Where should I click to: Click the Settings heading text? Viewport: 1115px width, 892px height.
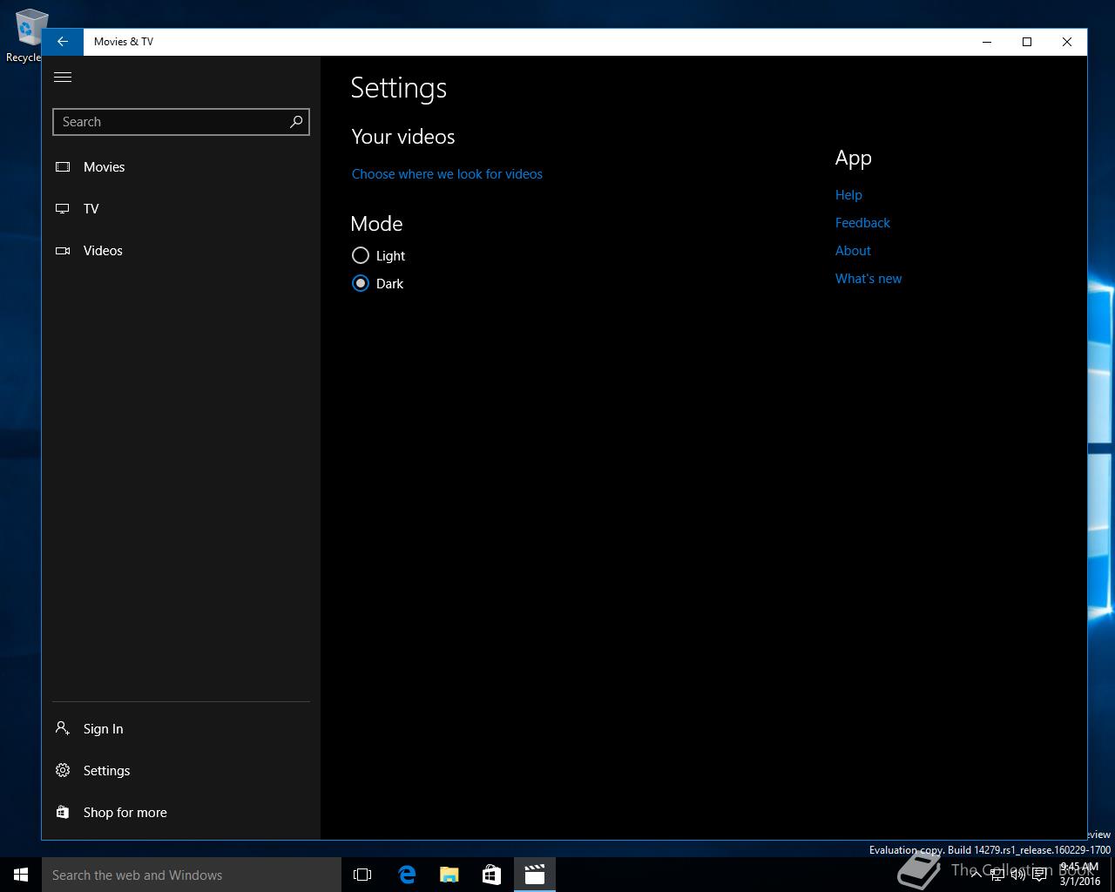tap(399, 88)
